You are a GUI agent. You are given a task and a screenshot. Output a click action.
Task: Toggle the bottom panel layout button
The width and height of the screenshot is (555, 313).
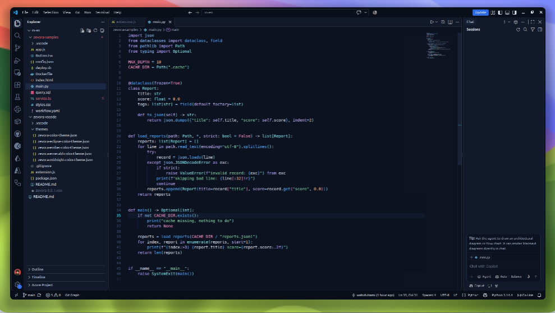coord(507,12)
